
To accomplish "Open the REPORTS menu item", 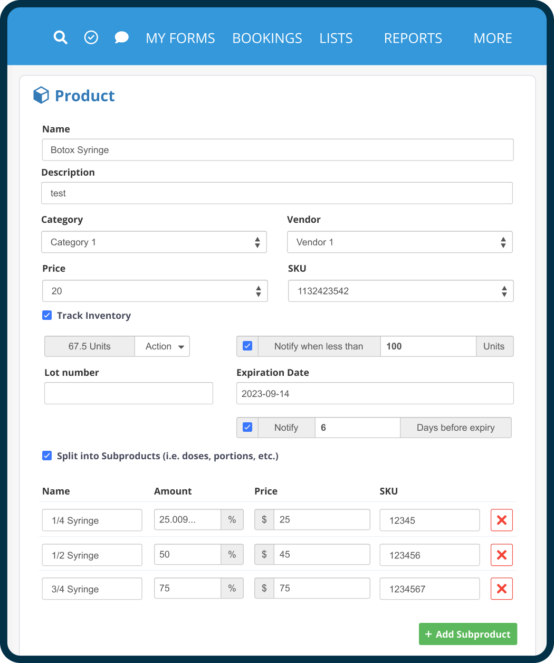I will [413, 37].
